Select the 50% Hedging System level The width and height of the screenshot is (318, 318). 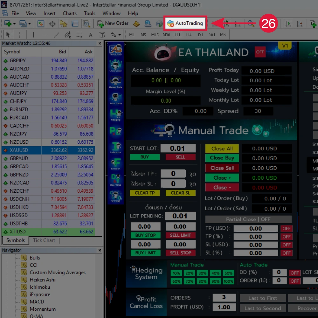tap(229, 273)
